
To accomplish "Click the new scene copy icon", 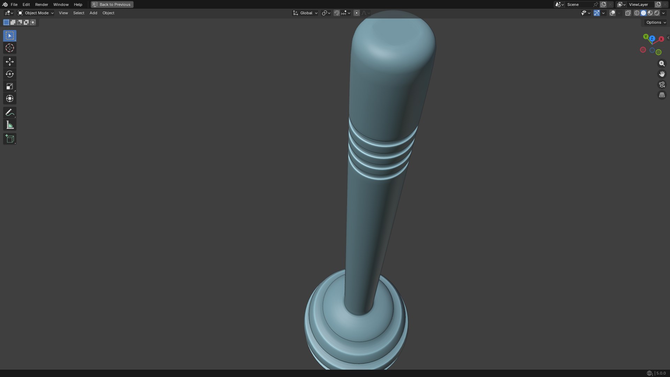I will (x=603, y=5).
